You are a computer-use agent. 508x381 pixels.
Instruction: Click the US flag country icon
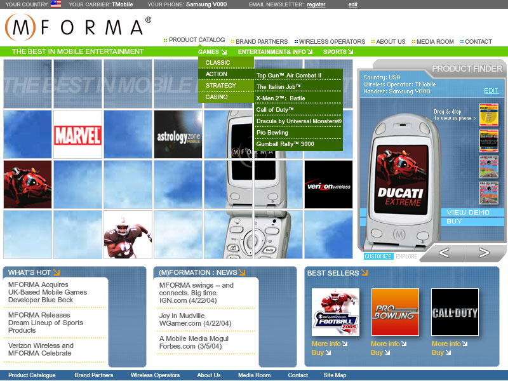56,4
